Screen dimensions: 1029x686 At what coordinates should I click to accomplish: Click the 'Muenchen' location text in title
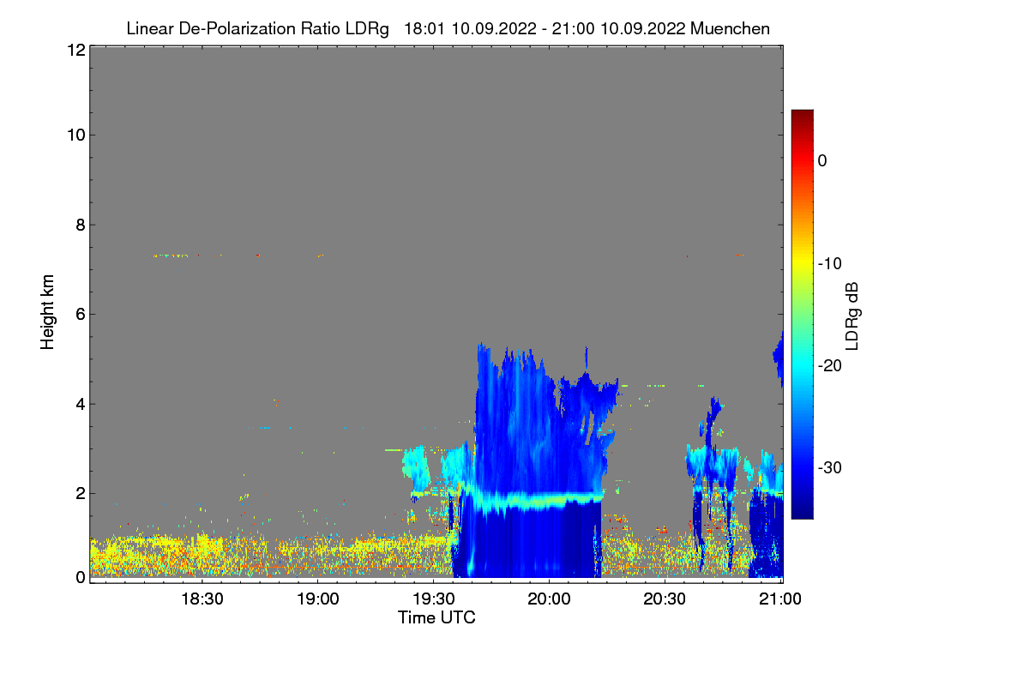[730, 28]
